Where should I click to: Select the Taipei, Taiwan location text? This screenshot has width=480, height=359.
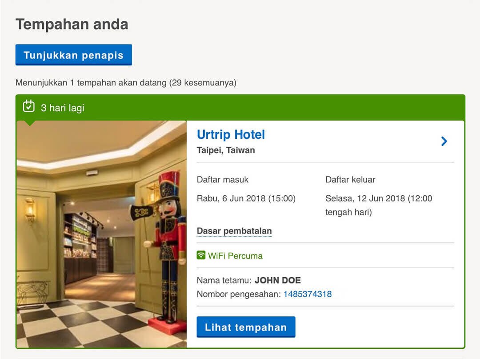[x=226, y=150]
